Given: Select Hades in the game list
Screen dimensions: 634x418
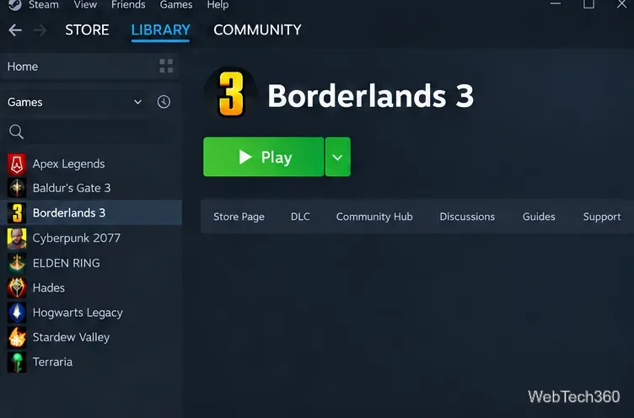Looking at the screenshot, I should click(x=91, y=288).
